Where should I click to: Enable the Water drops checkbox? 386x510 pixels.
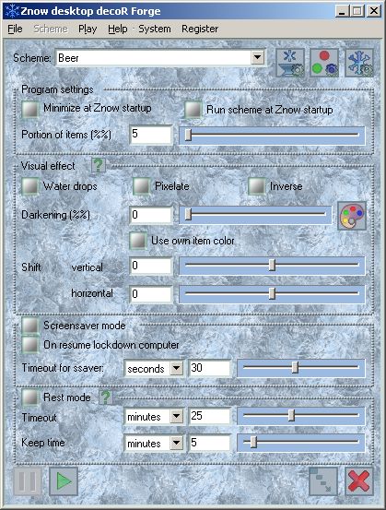coord(30,186)
